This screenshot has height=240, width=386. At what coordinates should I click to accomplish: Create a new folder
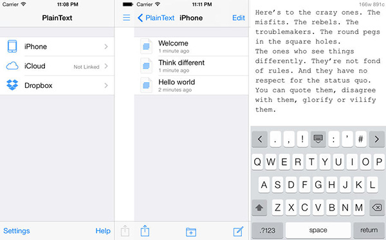tap(191, 232)
